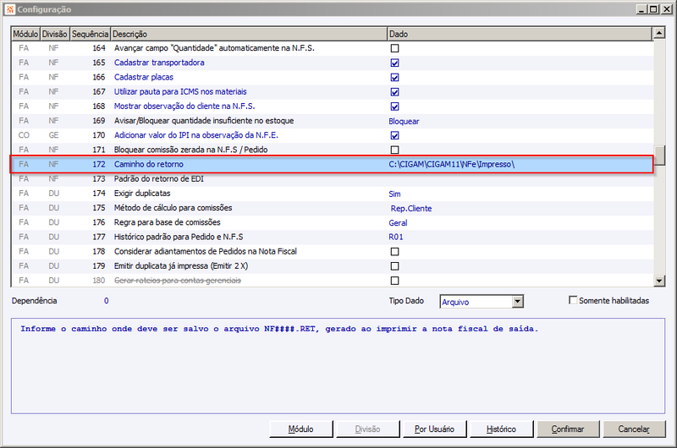
Task: Click the scrollbar down arrow
Action: (659, 281)
